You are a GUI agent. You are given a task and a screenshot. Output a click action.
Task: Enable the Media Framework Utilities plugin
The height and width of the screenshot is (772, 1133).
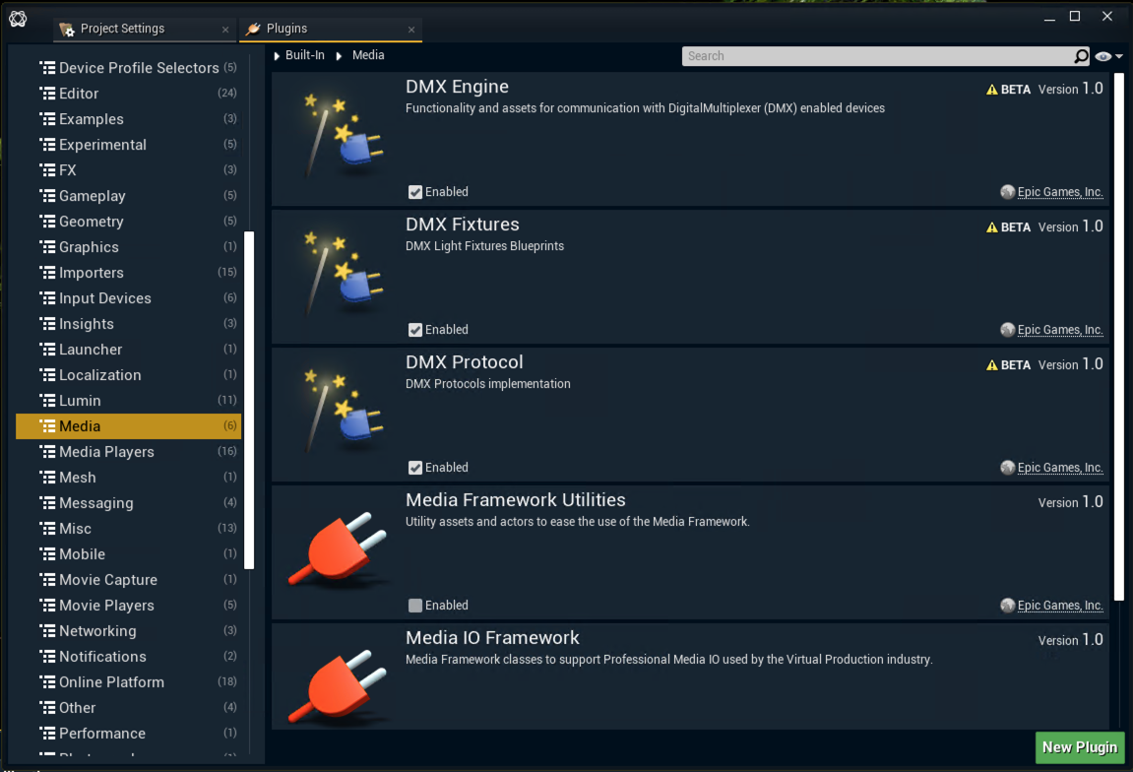[414, 605]
